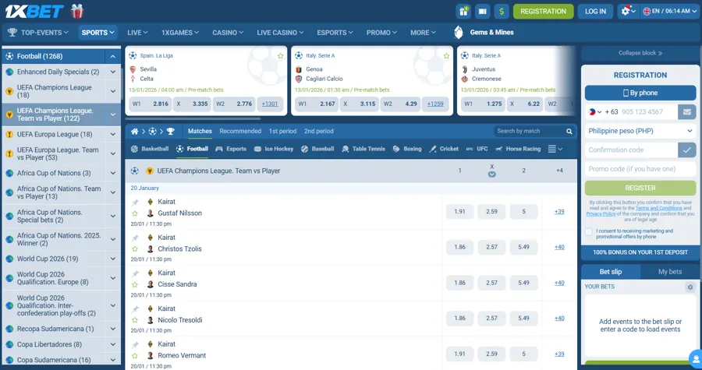Favorite the Kairat vs Nicolo Tresoldi match star
Image resolution: width=702 pixels, height=370 pixels.
pyautogui.click(x=135, y=320)
